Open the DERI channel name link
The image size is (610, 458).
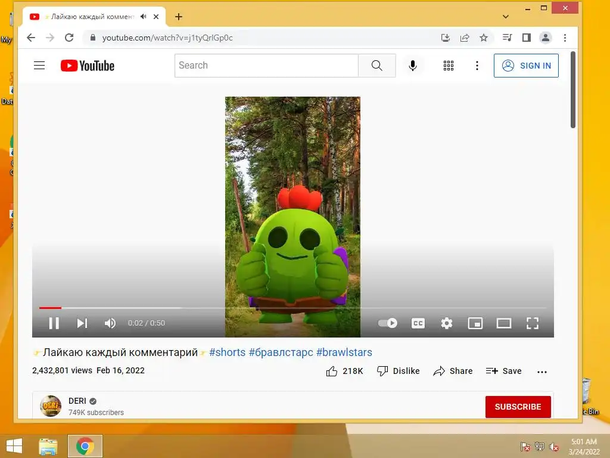[x=77, y=401]
